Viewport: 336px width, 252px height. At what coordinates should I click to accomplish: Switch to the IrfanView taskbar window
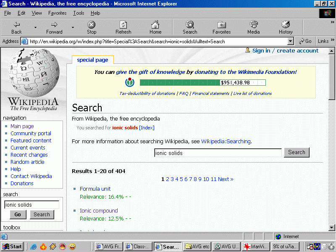click(256, 247)
